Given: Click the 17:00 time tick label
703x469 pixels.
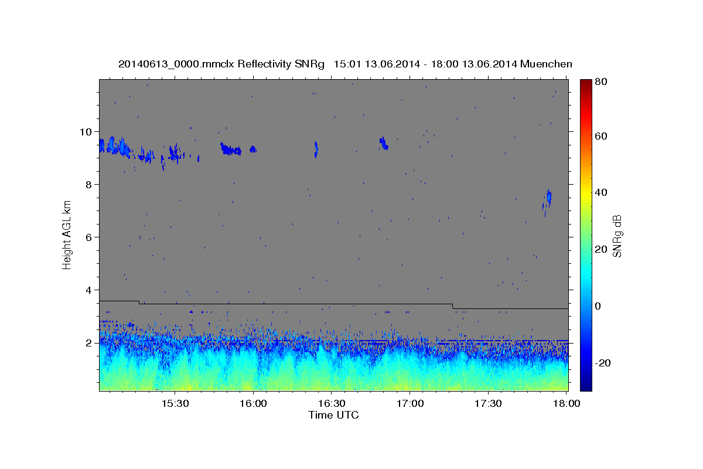Looking at the screenshot, I should pyautogui.click(x=410, y=404).
